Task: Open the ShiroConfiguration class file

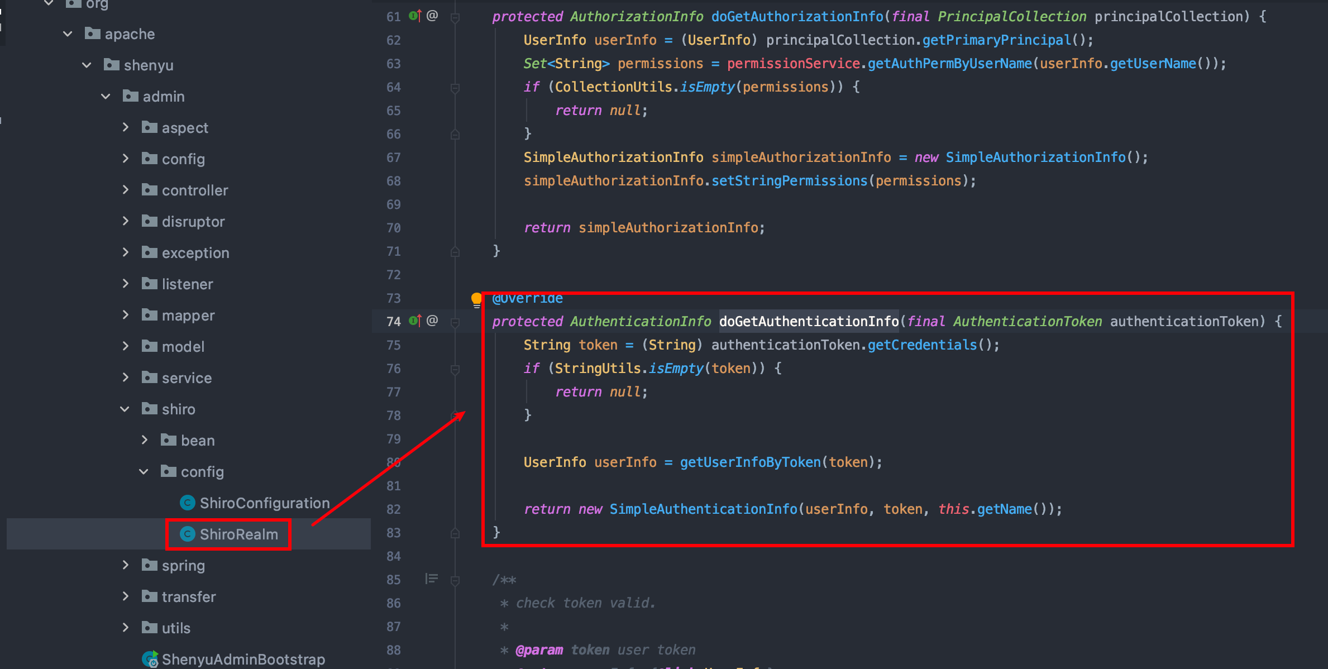Action: point(264,503)
